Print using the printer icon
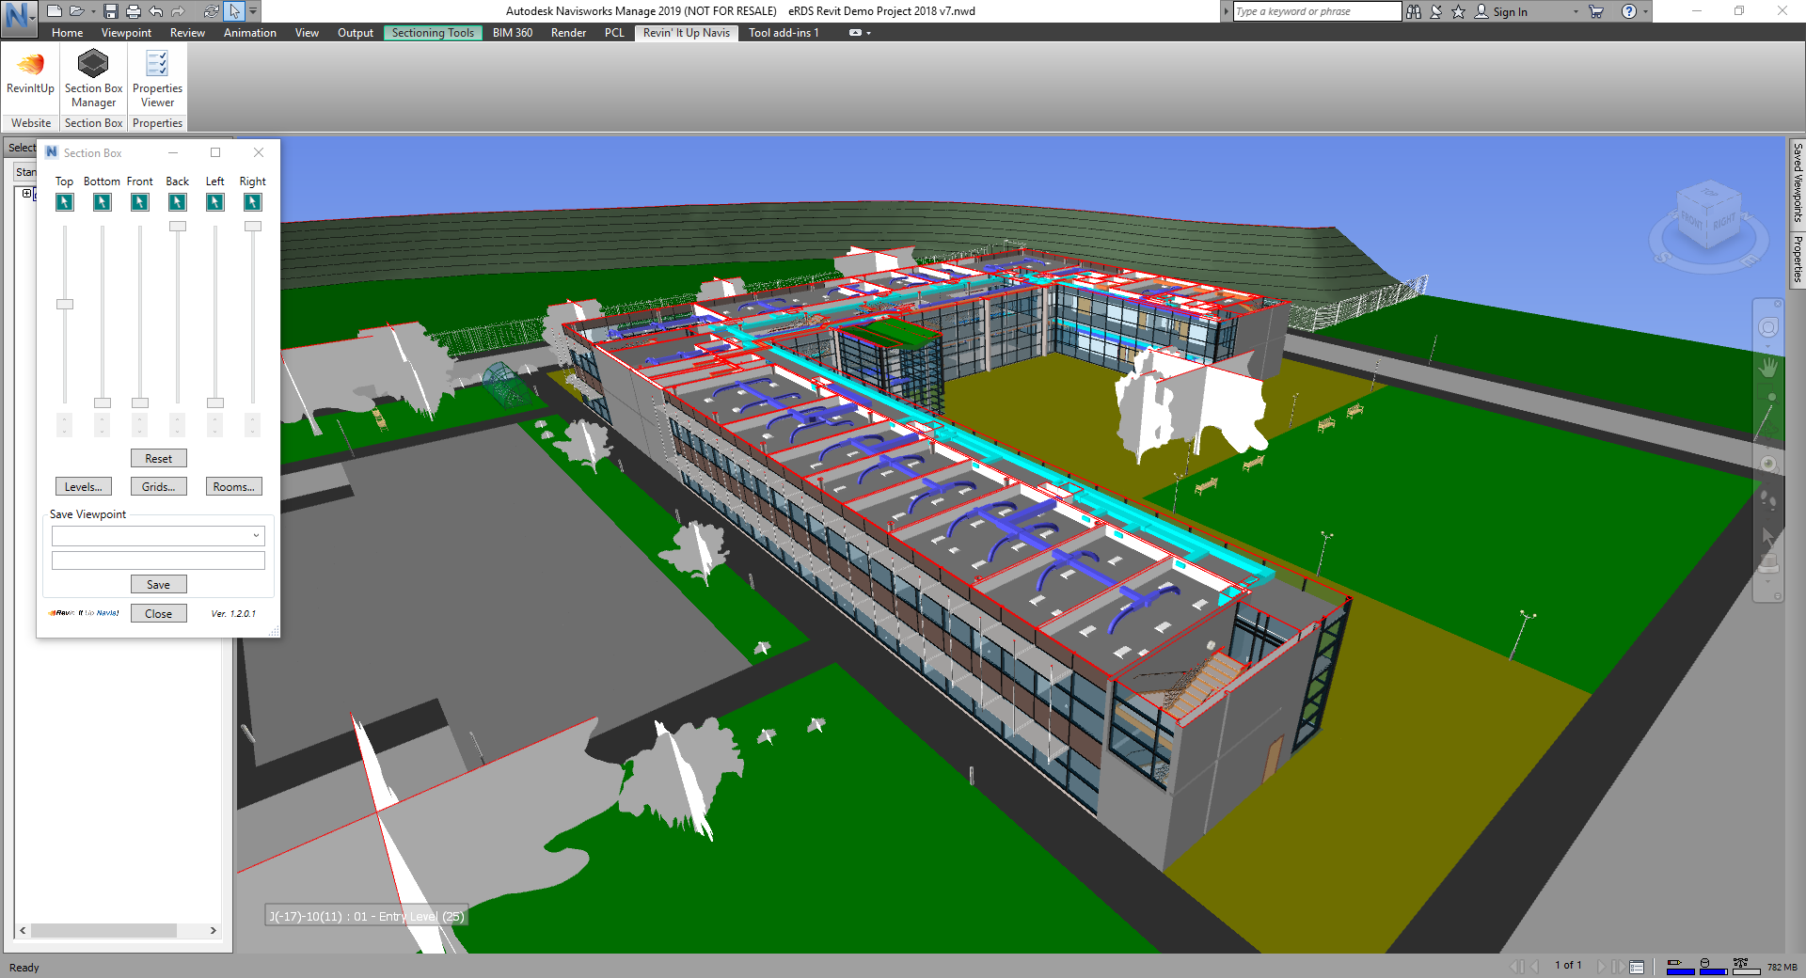The width and height of the screenshot is (1806, 978). click(133, 11)
